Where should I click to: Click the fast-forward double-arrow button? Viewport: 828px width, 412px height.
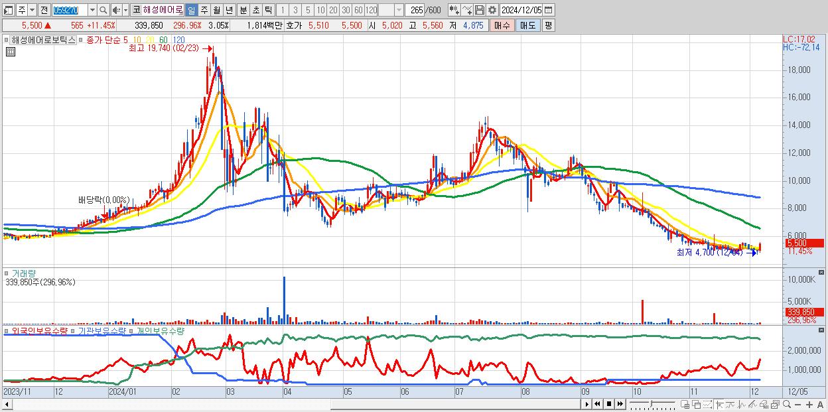620,404
